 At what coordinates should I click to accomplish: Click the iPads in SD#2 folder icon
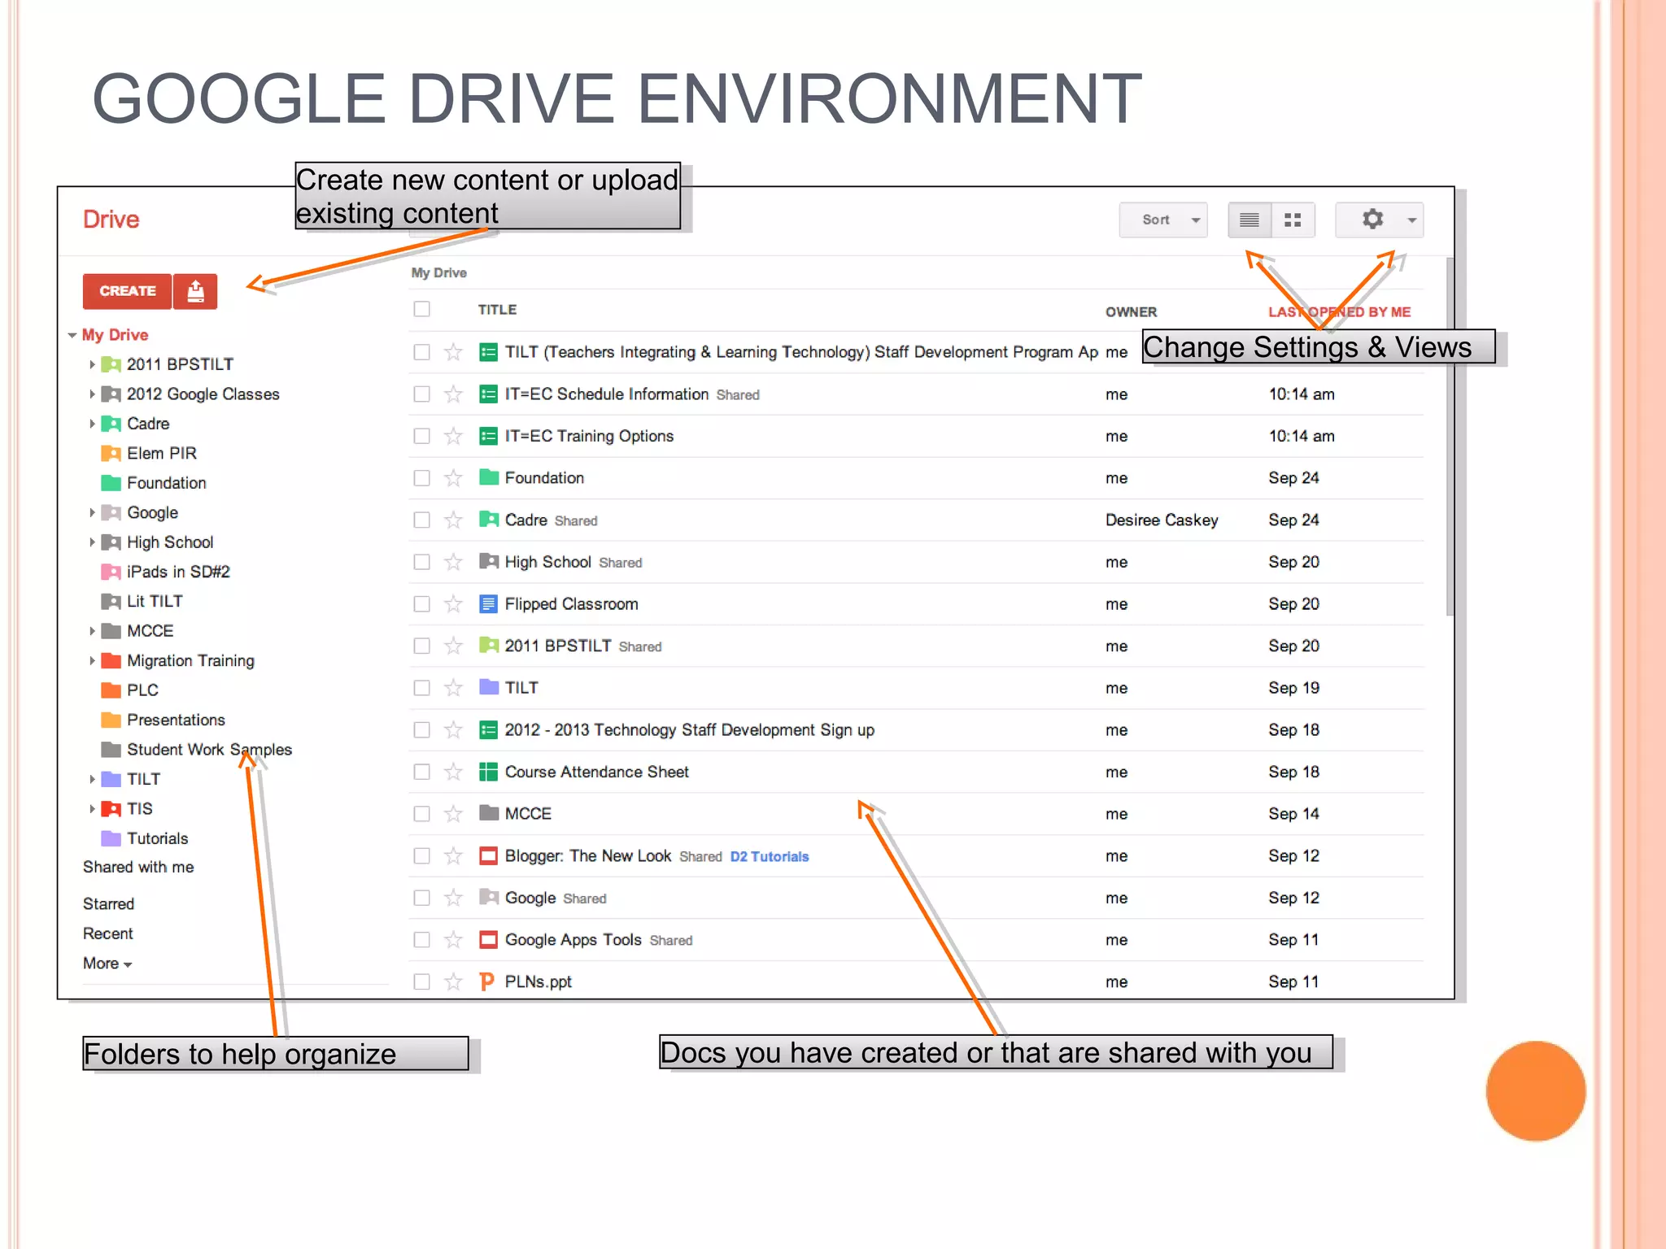111,572
